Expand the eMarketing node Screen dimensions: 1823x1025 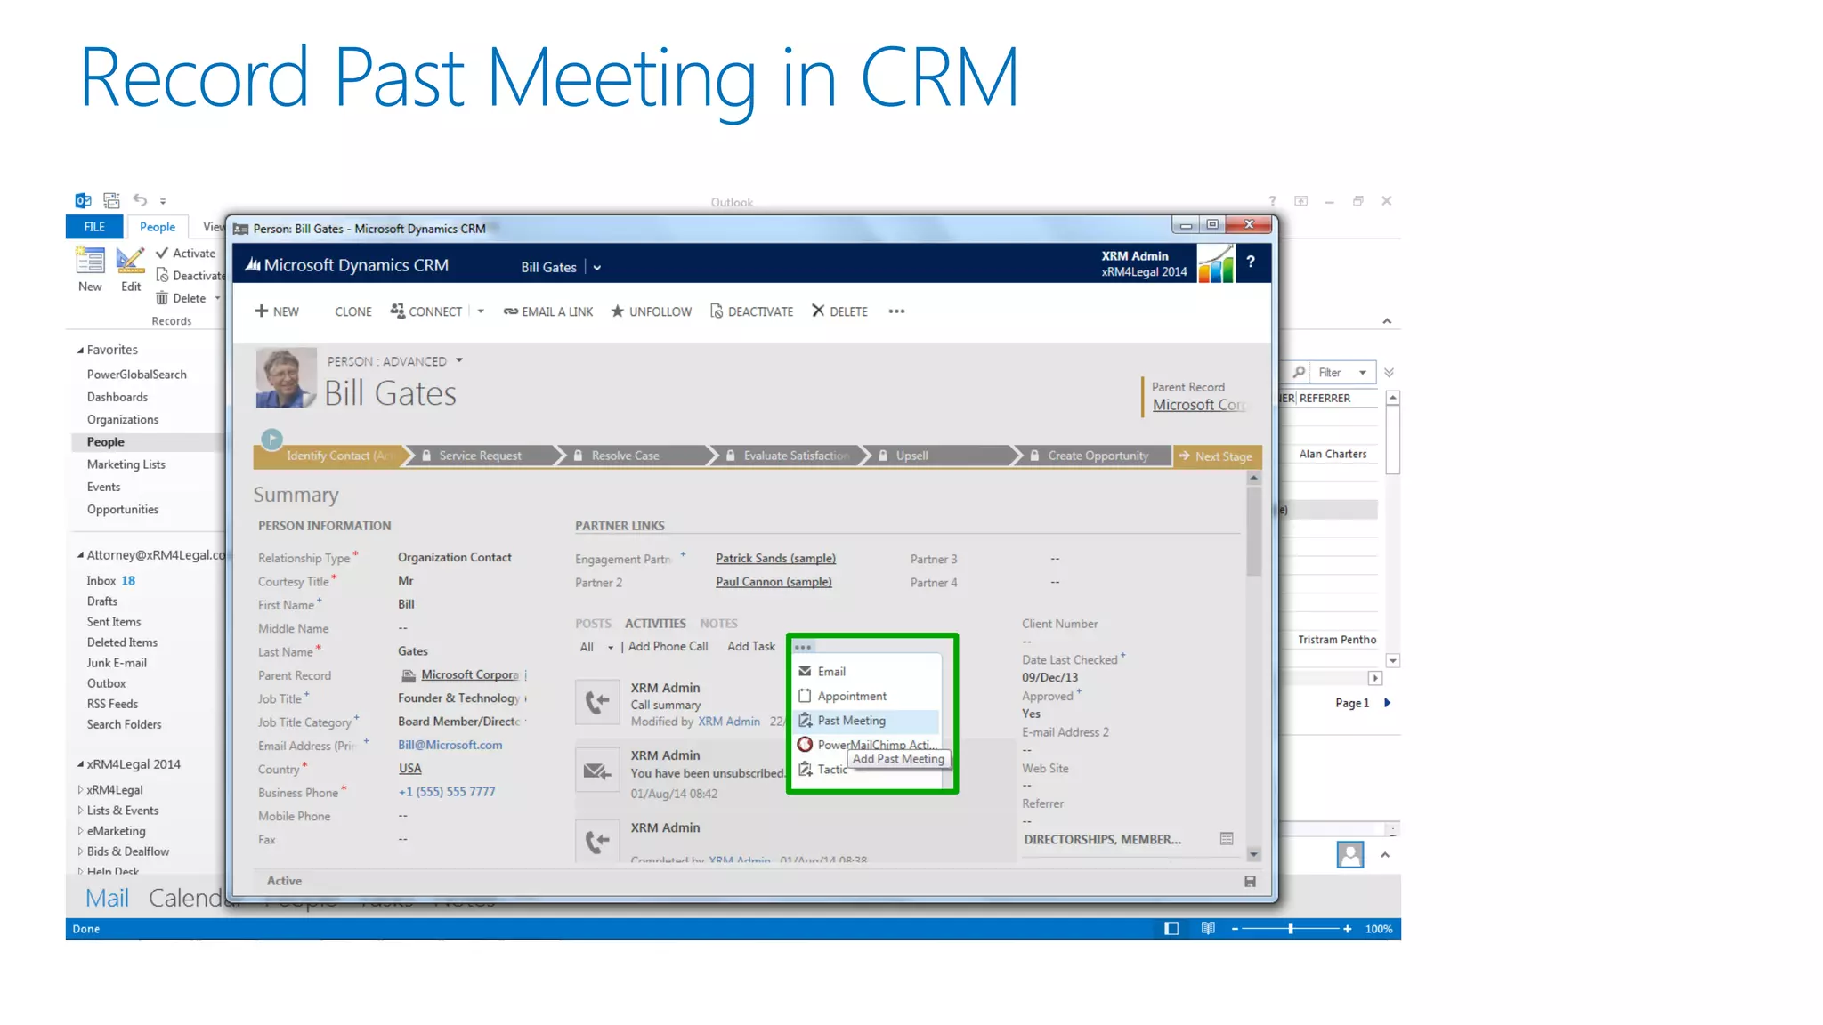point(80,831)
